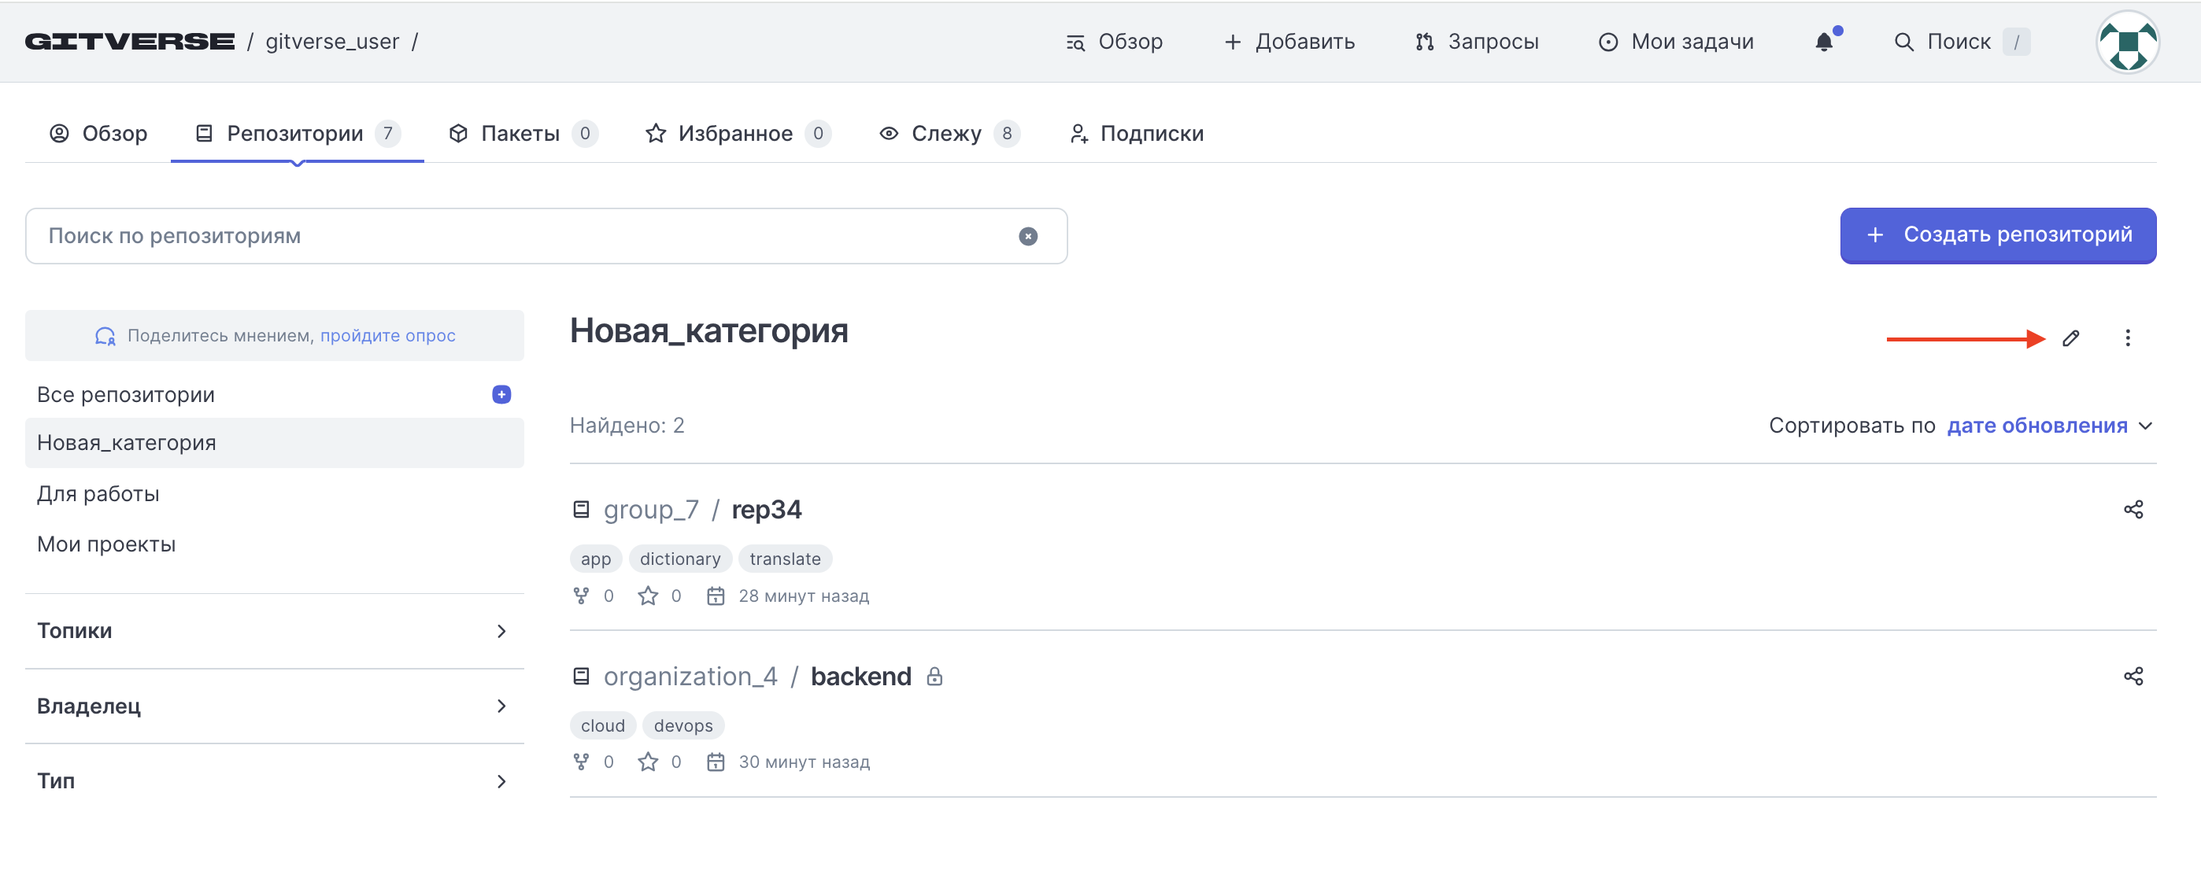Click calendar icon on backend row
The height and width of the screenshot is (878, 2201).
(715, 762)
